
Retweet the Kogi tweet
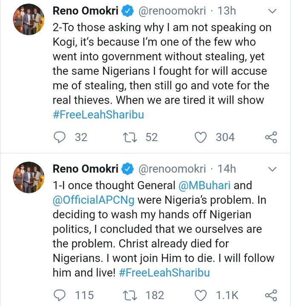(126, 137)
